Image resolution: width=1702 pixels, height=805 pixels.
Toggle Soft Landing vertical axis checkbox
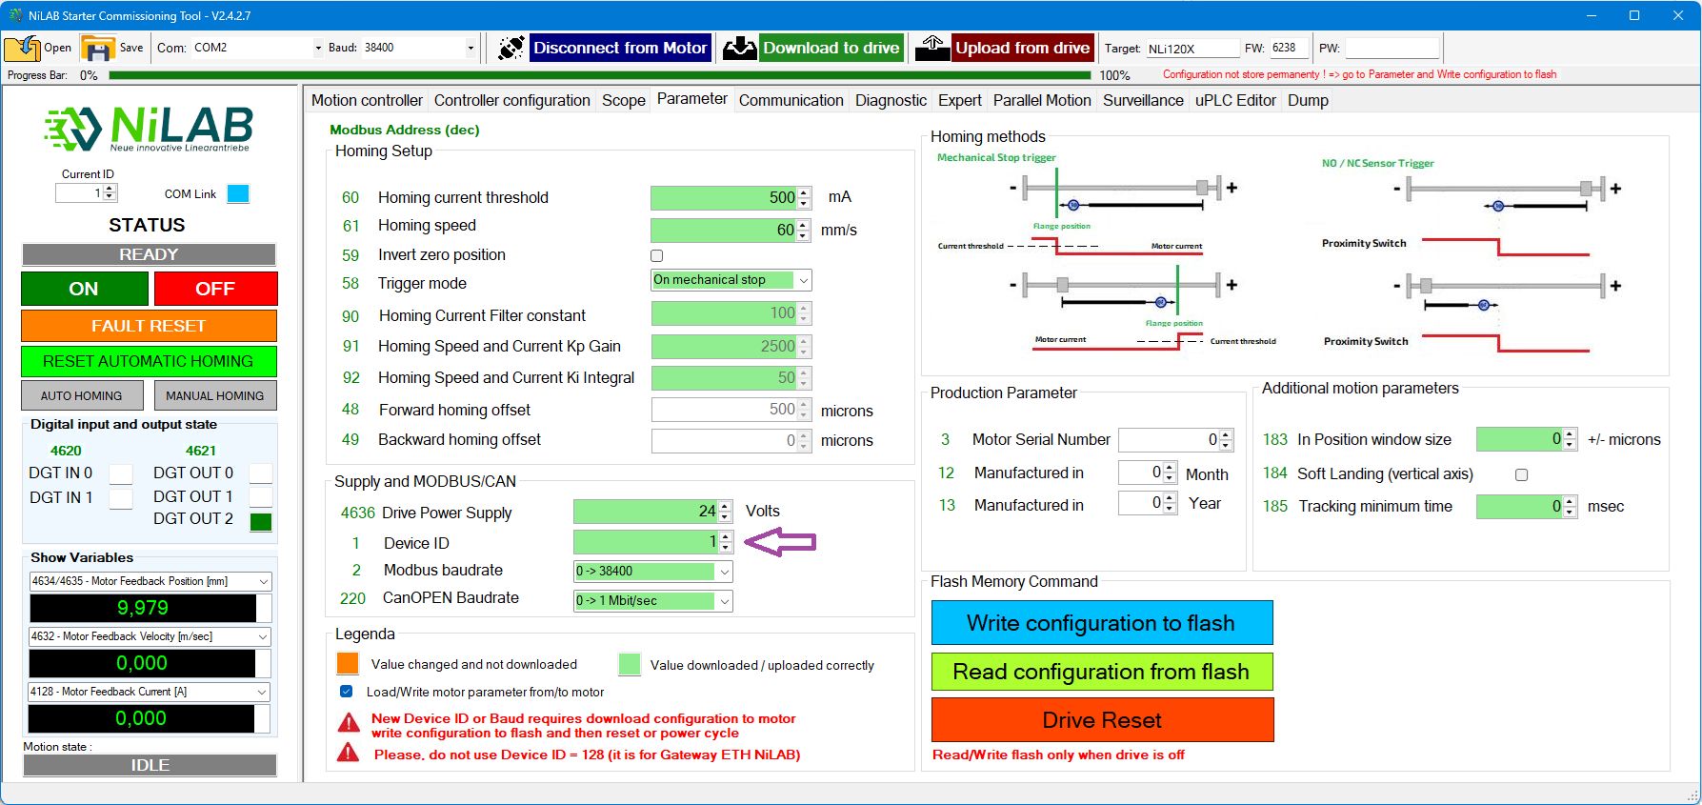coord(1521,474)
